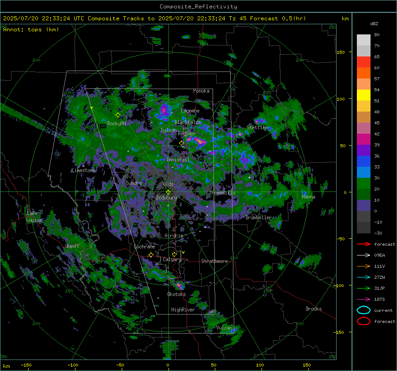Select the cyan 27ZW track arrow
Viewport: 397px width, 371px height.
click(363, 277)
